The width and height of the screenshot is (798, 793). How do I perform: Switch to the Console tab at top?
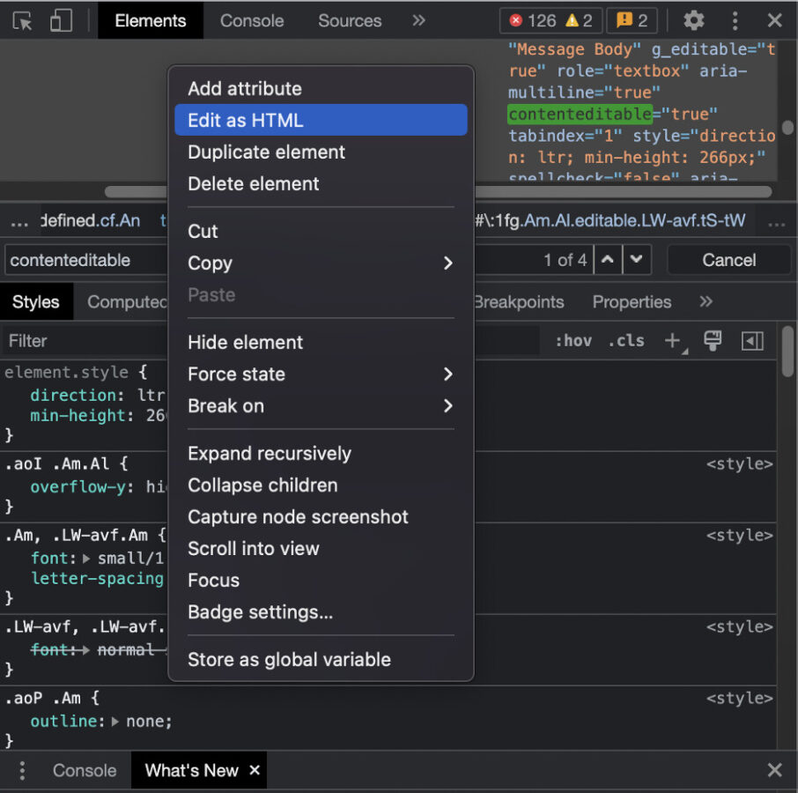(252, 21)
